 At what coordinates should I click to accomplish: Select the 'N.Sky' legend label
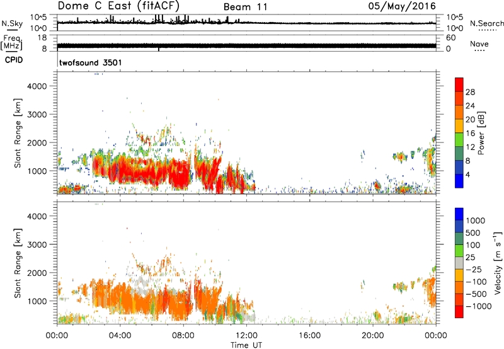pyautogui.click(x=12, y=23)
